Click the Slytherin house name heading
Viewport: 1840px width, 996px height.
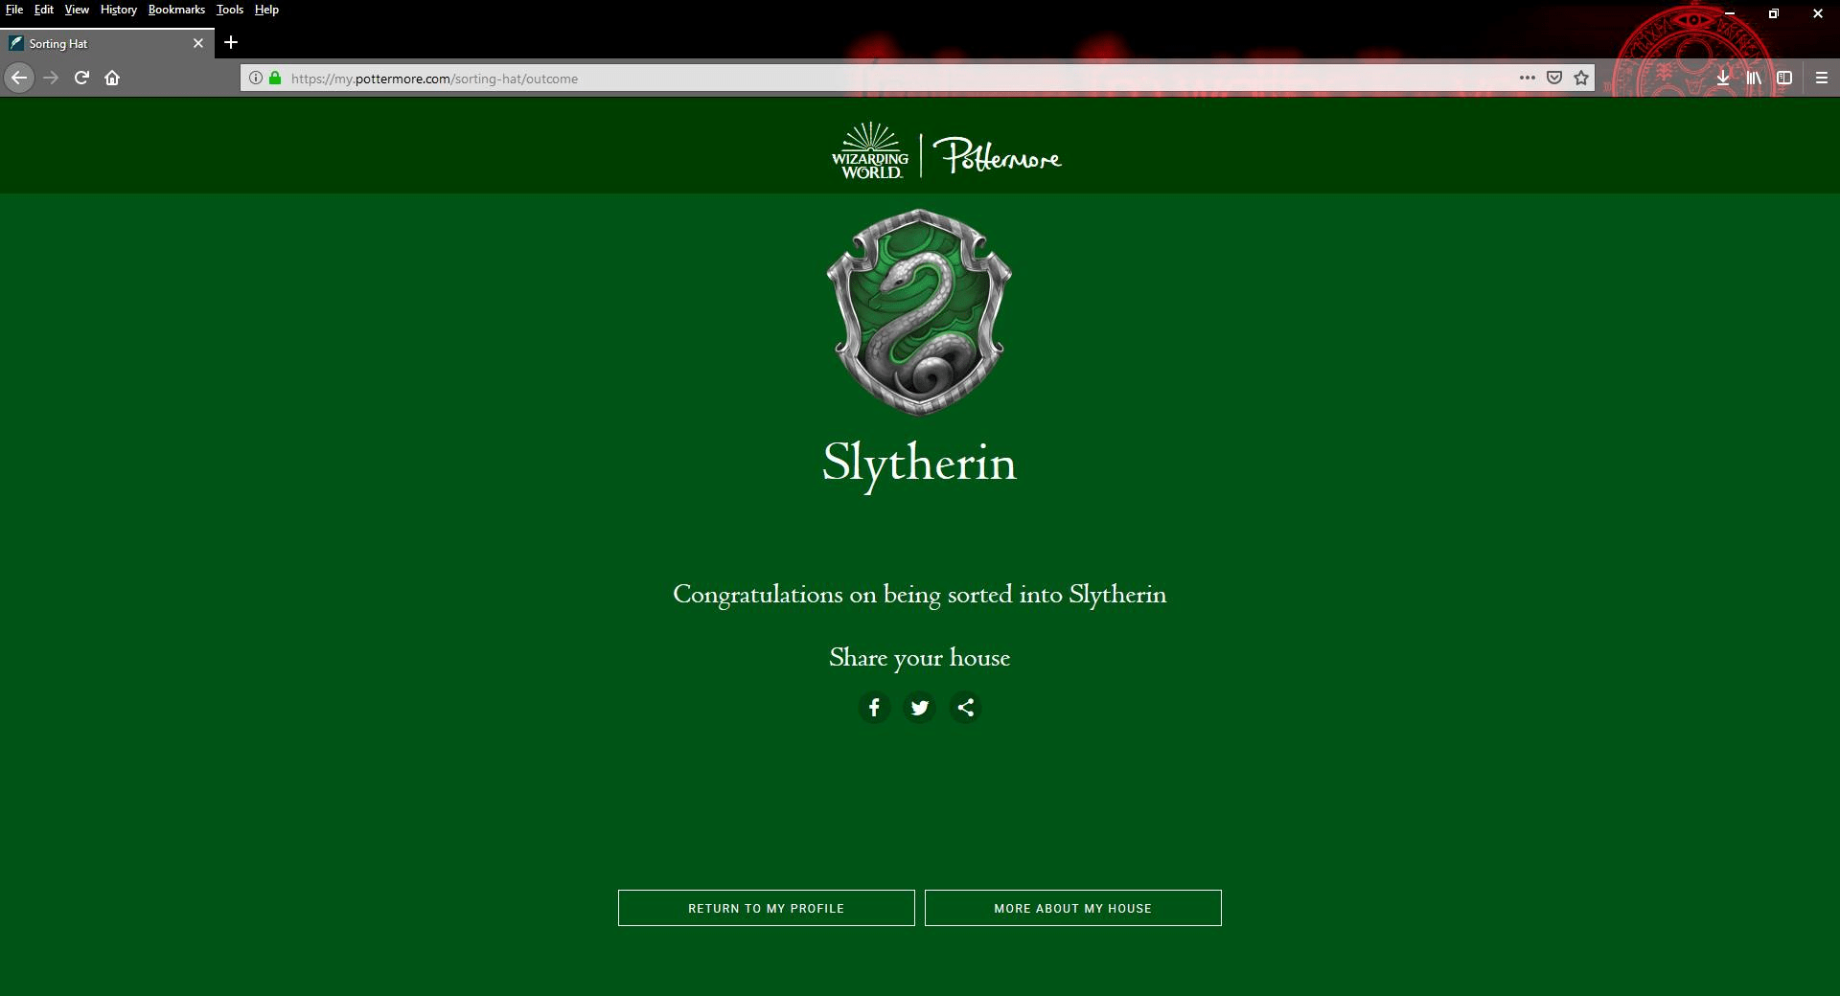tap(920, 464)
